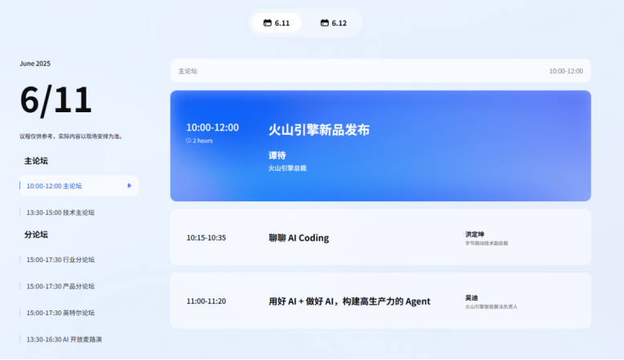
Task: Switch to the 6.11 date tab
Action: click(277, 23)
